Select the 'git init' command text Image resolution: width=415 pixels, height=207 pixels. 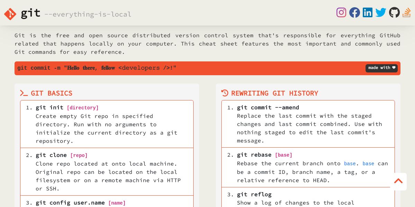(x=49, y=108)
